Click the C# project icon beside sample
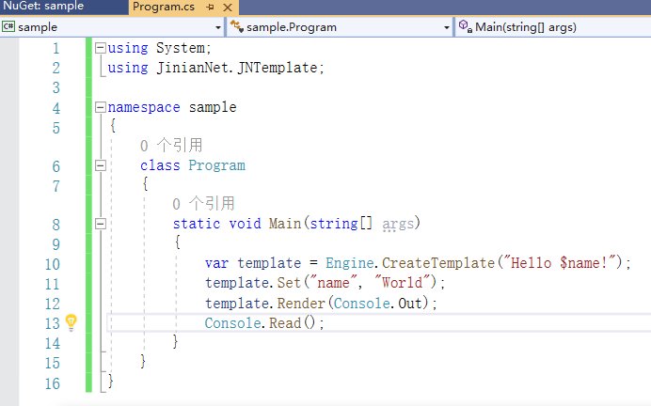This screenshot has width=651, height=406. click(8, 27)
